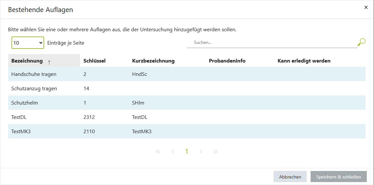The height and width of the screenshot is (185, 374).
Task: Sort by Kann erledigt werden column
Action: point(304,61)
